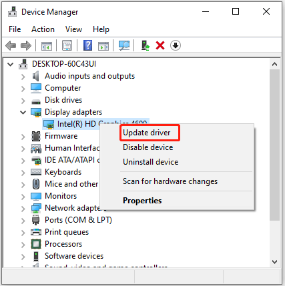Image resolution: width=285 pixels, height=286 pixels.
Task: Open the File menu
Action: pyautogui.click(x=15, y=29)
